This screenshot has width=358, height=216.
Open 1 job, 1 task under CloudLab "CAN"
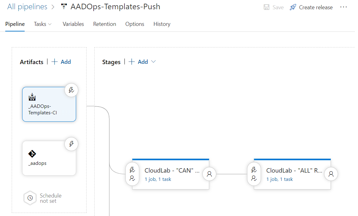[x=158, y=179]
